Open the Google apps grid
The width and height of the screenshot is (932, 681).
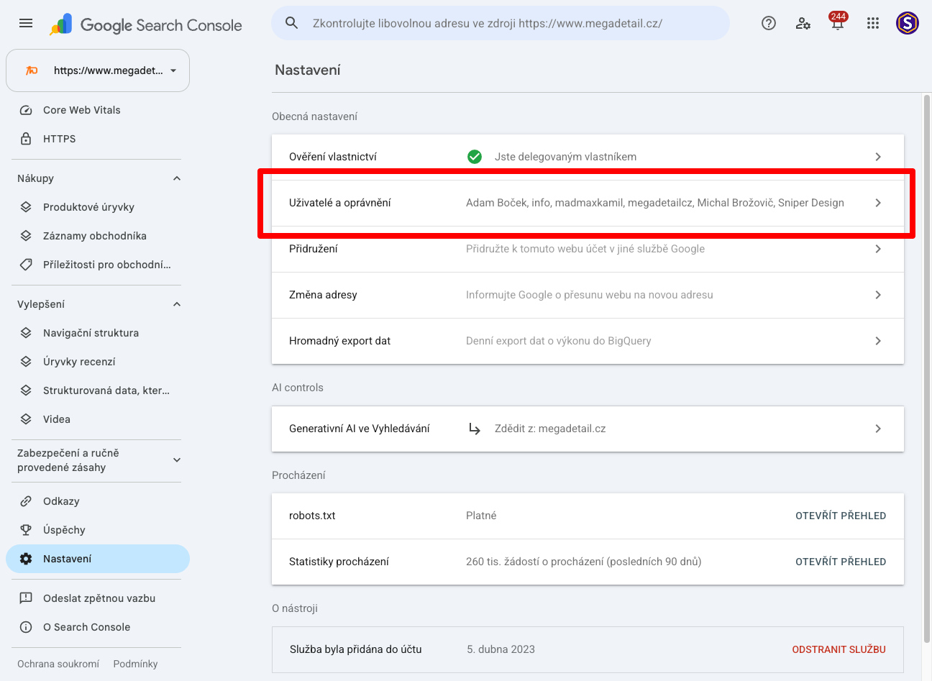(873, 23)
